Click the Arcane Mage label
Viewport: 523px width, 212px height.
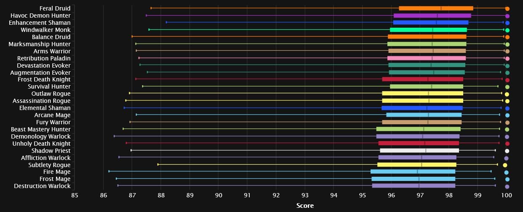coord(52,115)
